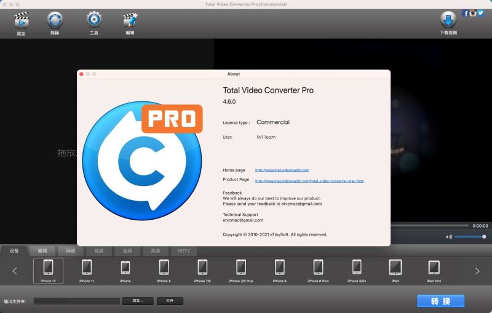Select the iPhone X device preset
Viewport: 492px width, 313px height.
[x=164, y=271]
